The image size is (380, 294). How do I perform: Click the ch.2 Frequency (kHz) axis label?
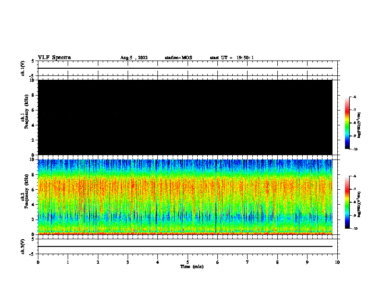(24, 191)
